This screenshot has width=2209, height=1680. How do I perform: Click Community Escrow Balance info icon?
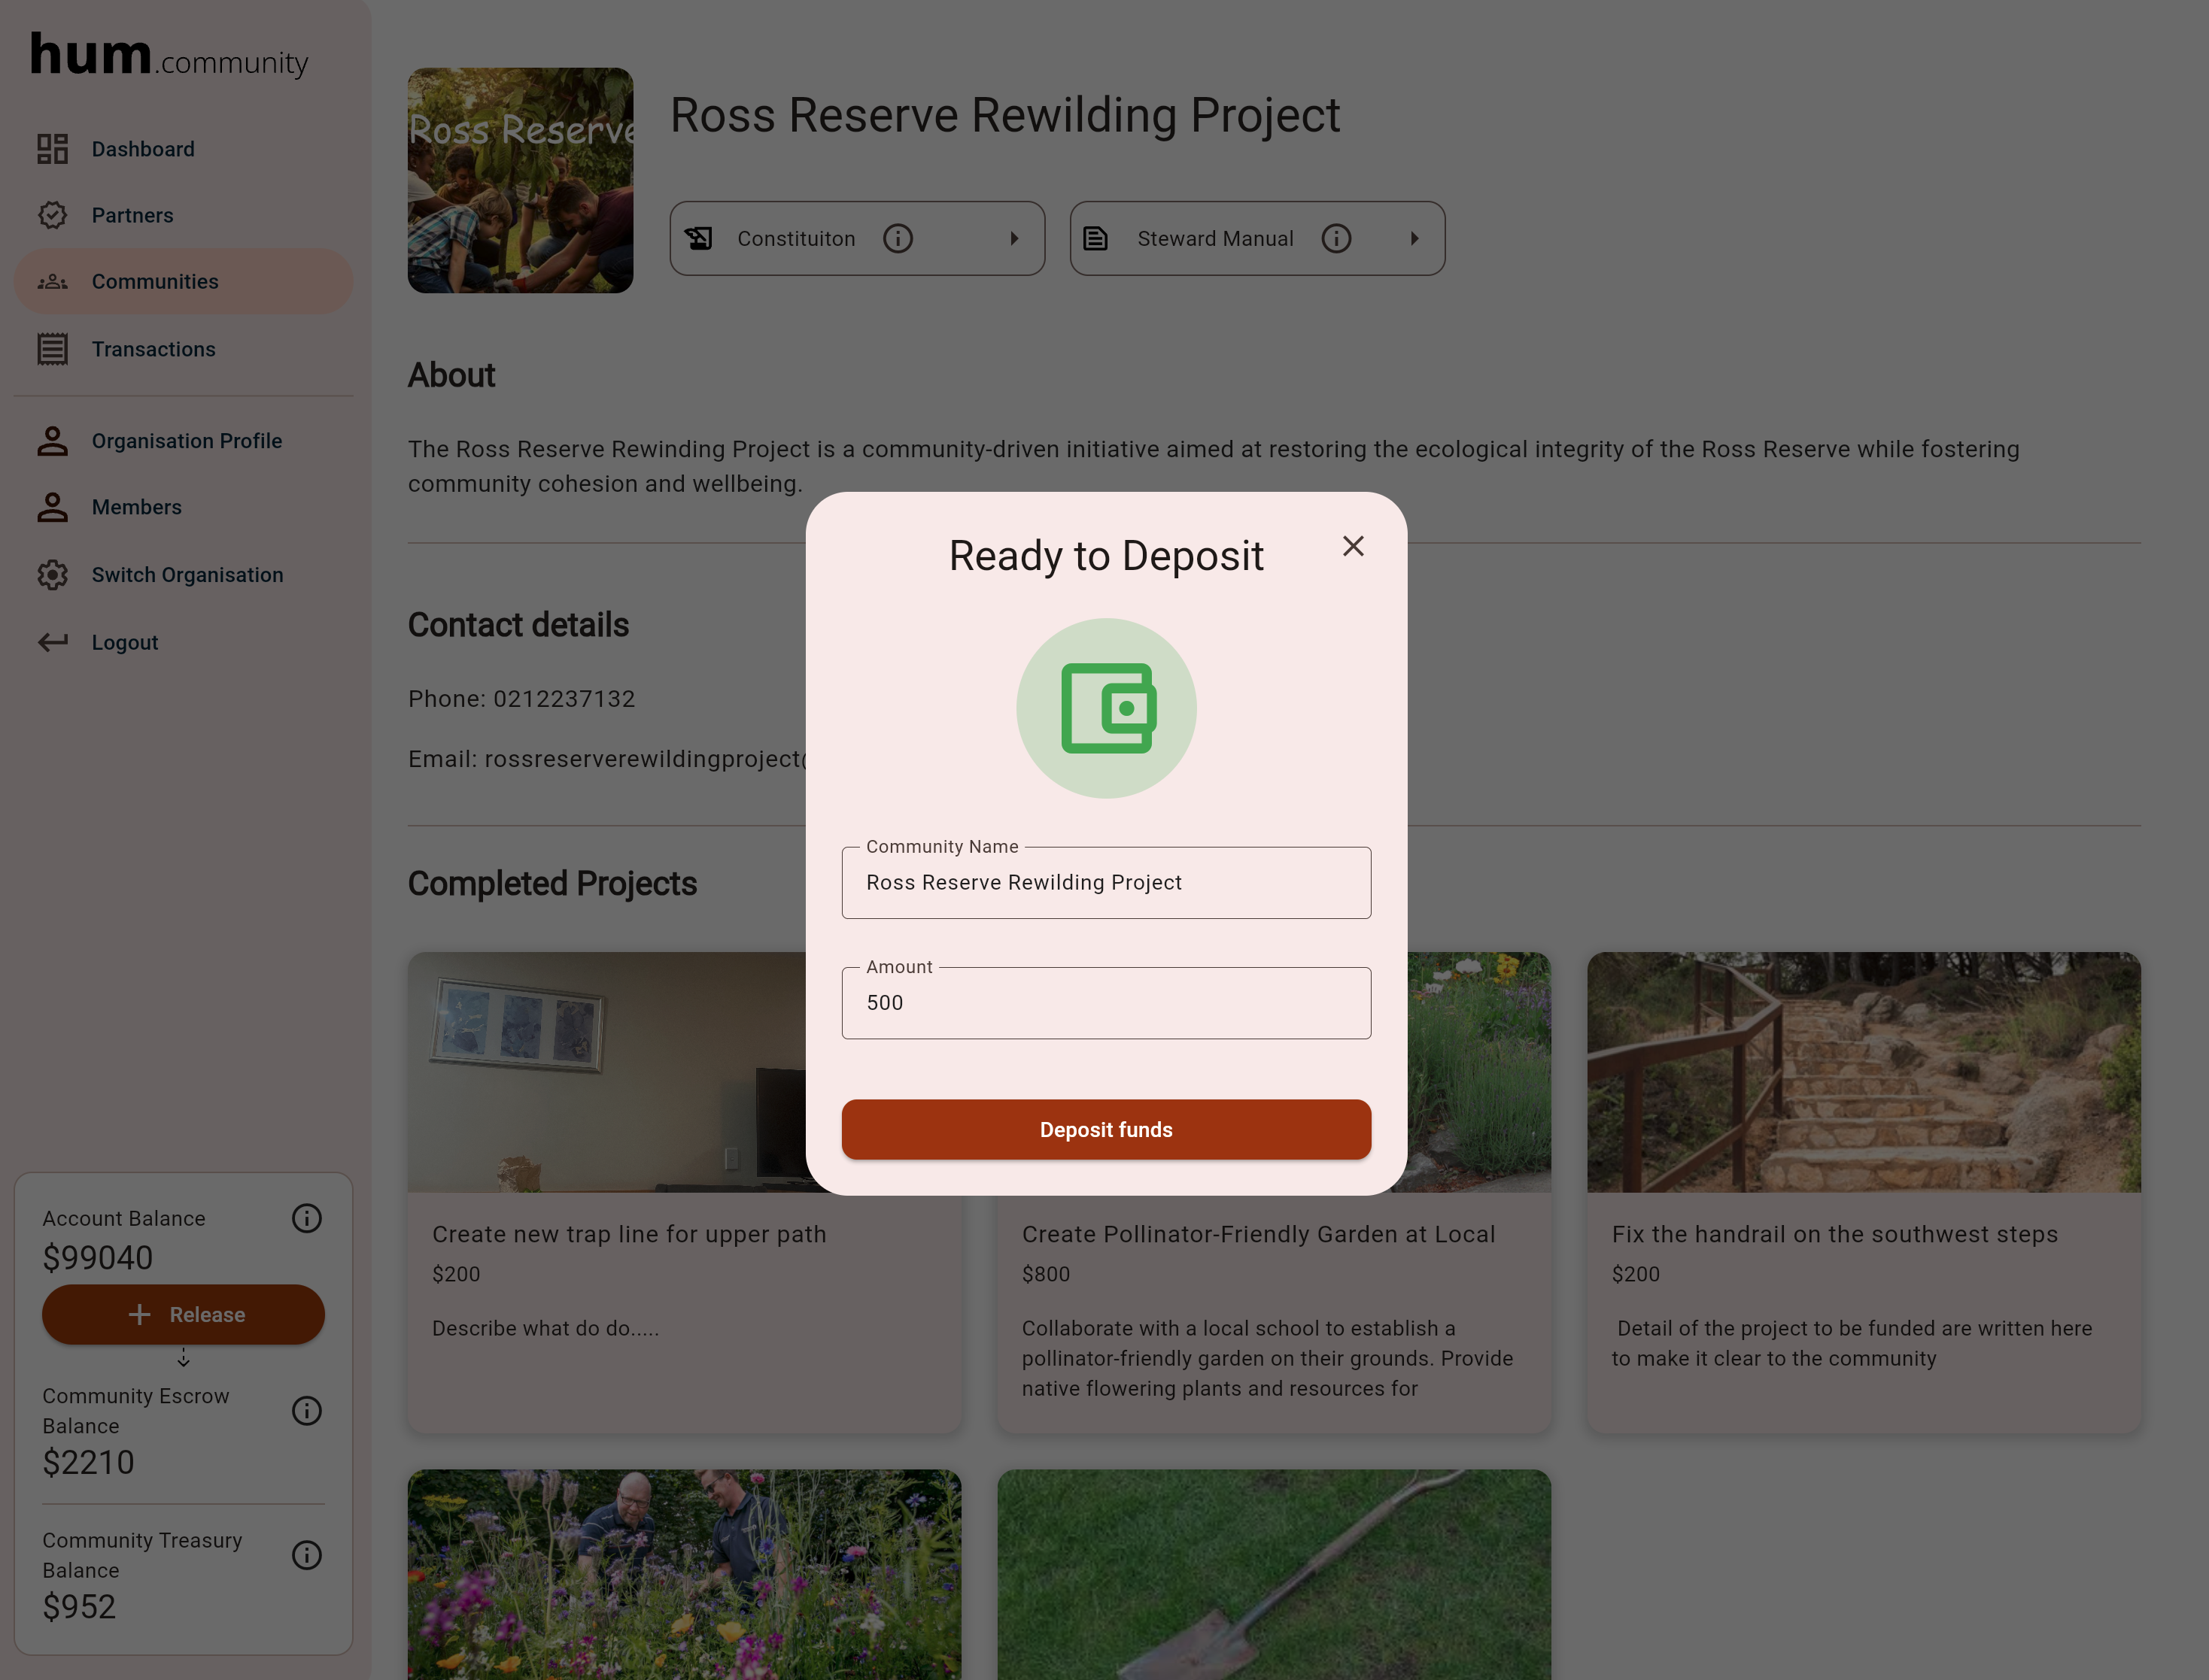(x=306, y=1410)
